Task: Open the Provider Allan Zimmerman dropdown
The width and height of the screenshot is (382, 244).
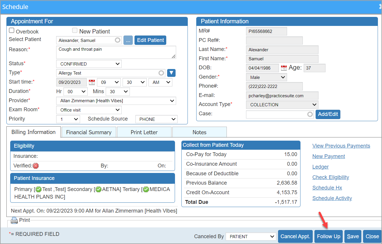Action: pos(116,101)
